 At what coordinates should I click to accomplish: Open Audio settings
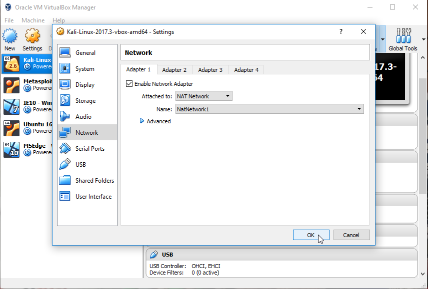(x=87, y=117)
